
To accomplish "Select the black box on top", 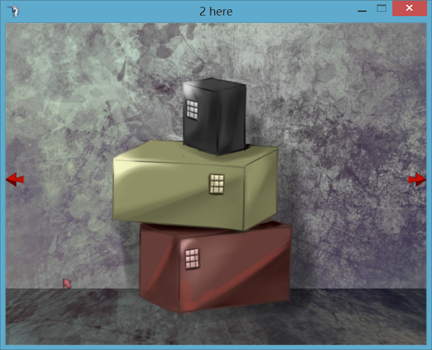I will pyautogui.click(x=215, y=116).
